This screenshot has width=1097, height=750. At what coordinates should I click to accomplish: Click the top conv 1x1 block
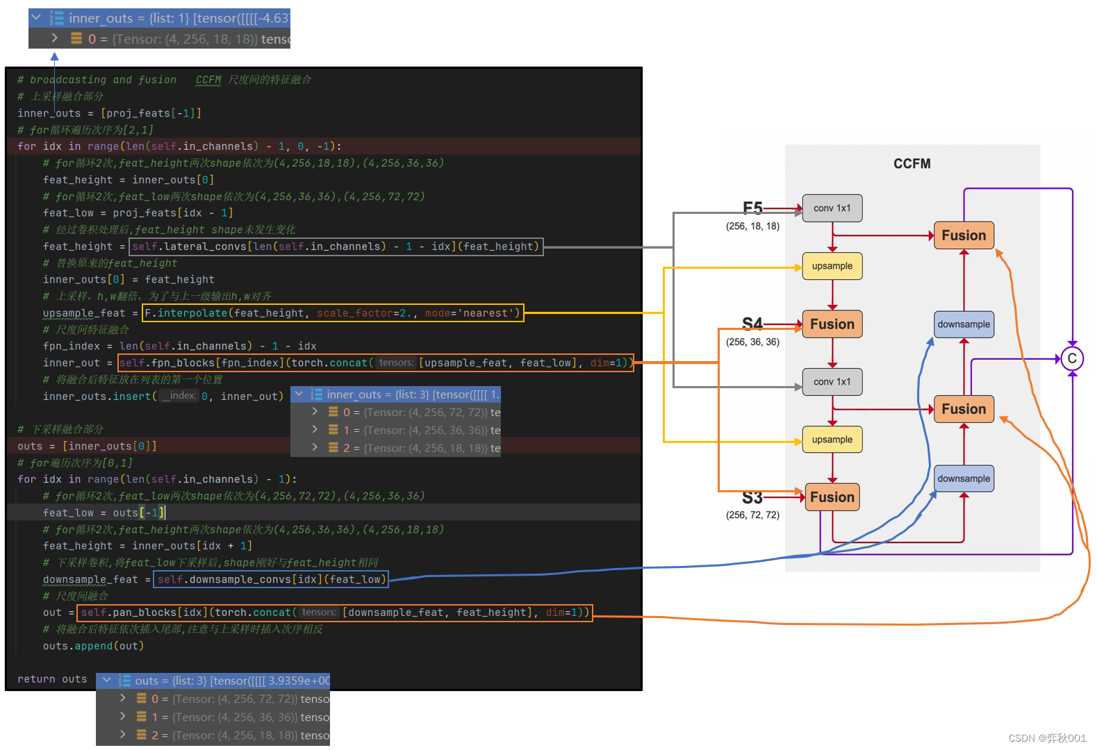(x=832, y=208)
